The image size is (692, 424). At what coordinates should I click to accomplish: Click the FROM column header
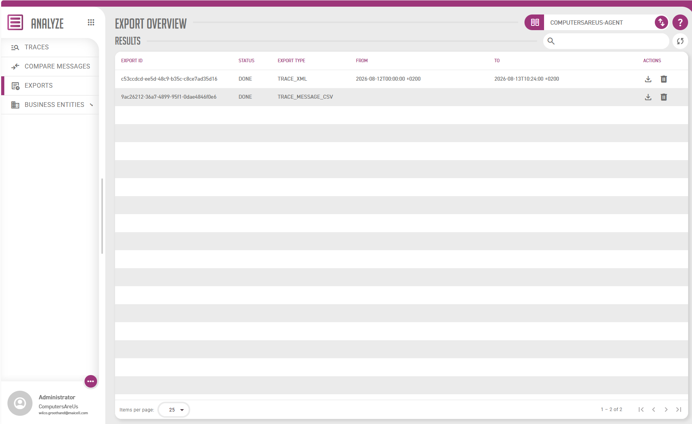coord(362,61)
